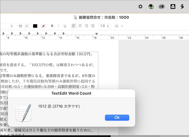Viewport: 189px width, 137px height.
Task: Expand the list bullets and numbering dropdown
Action: click(x=118, y=26)
